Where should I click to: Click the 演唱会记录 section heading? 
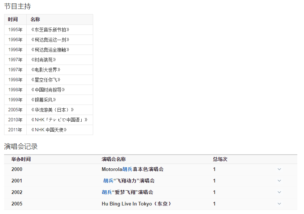click(x=21, y=146)
